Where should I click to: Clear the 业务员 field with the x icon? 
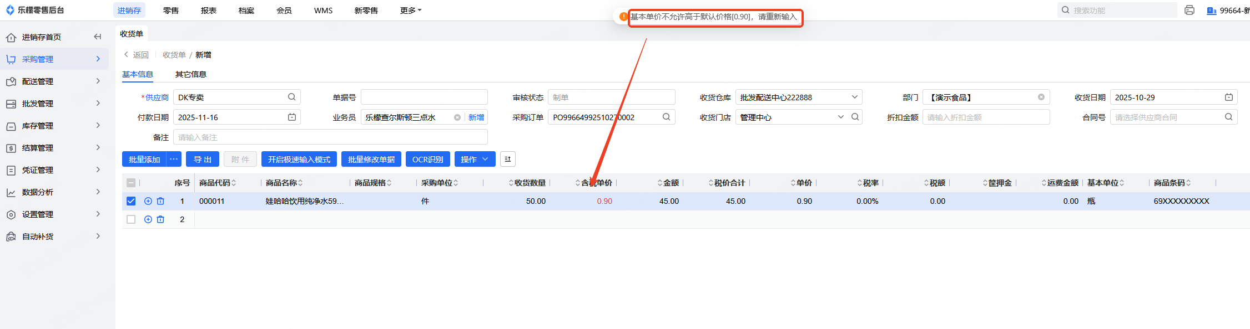point(457,117)
